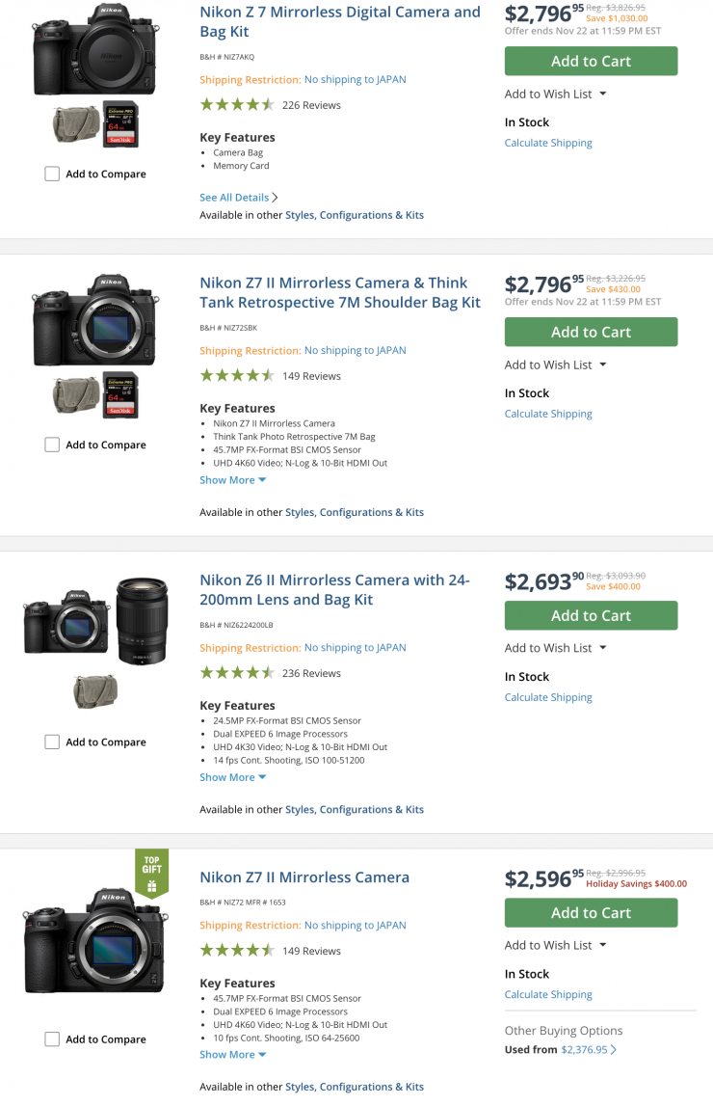Image resolution: width=713 pixels, height=1106 pixels.
Task: Tick Add to Compare for Z6 II lens kit
Action: [x=52, y=742]
